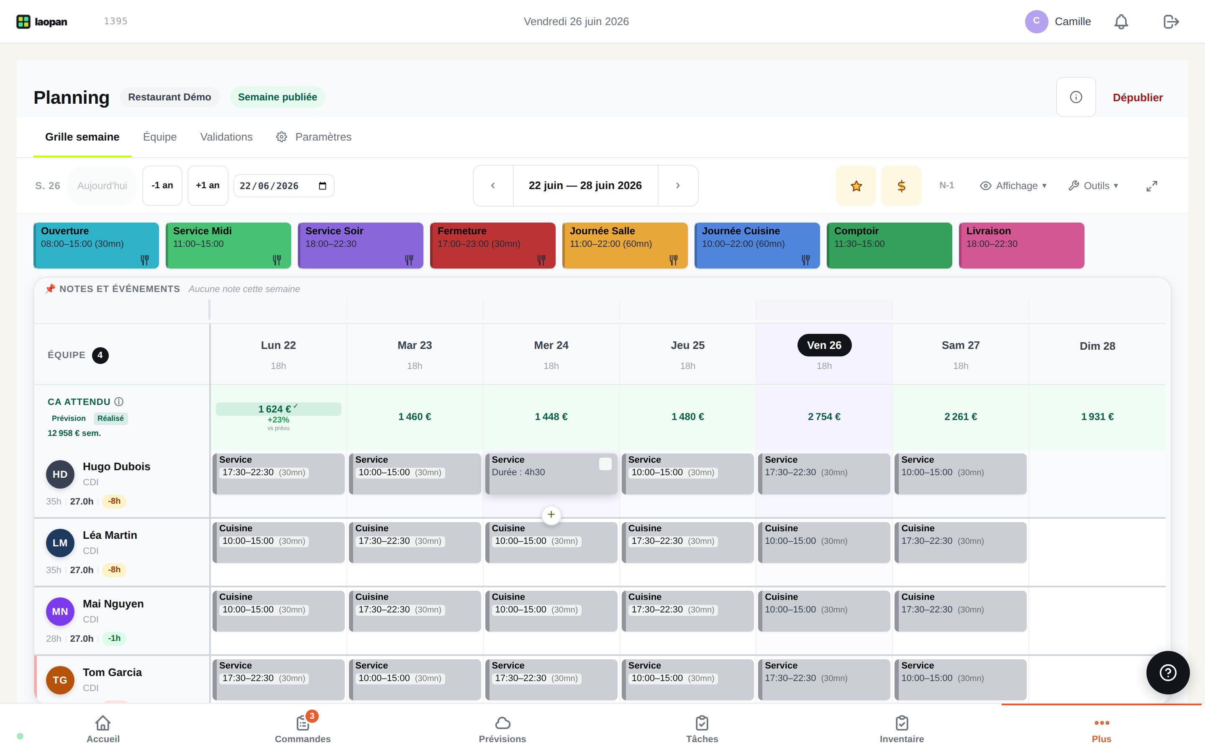1205x753 pixels.
Task: Open Commandes with 3 badge
Action: coord(303,729)
